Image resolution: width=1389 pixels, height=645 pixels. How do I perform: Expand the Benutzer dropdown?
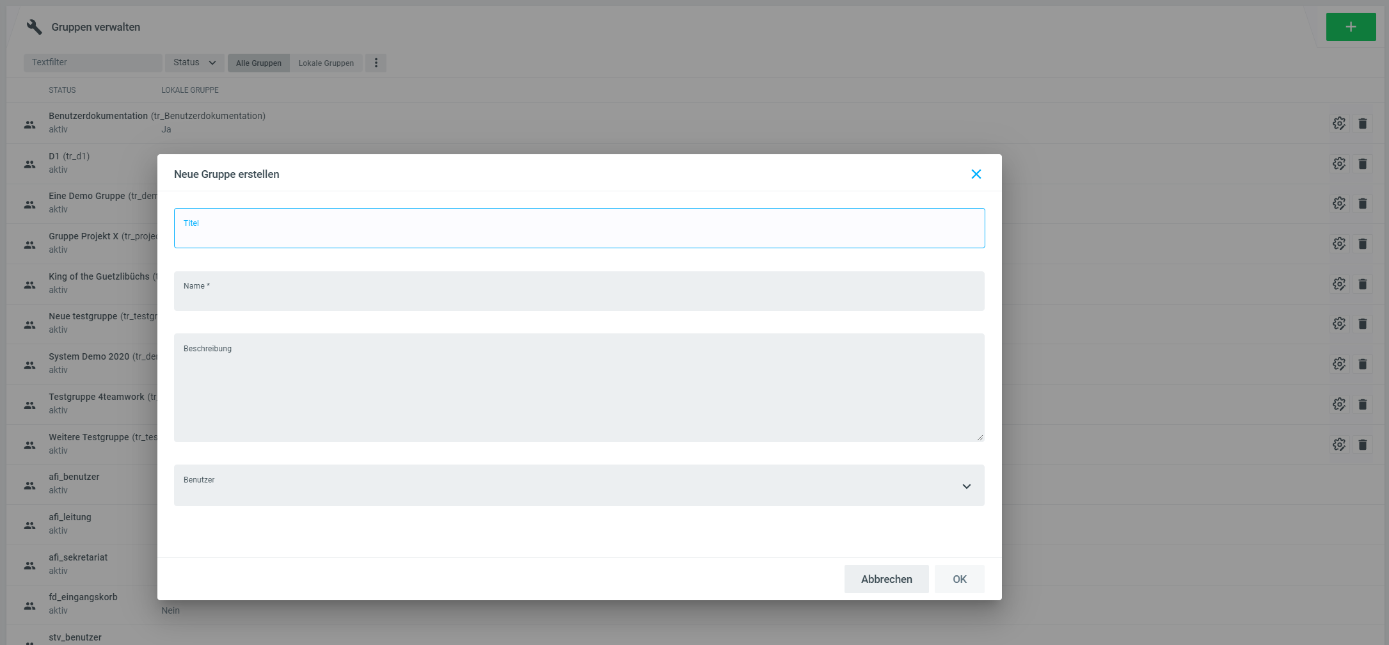click(966, 486)
